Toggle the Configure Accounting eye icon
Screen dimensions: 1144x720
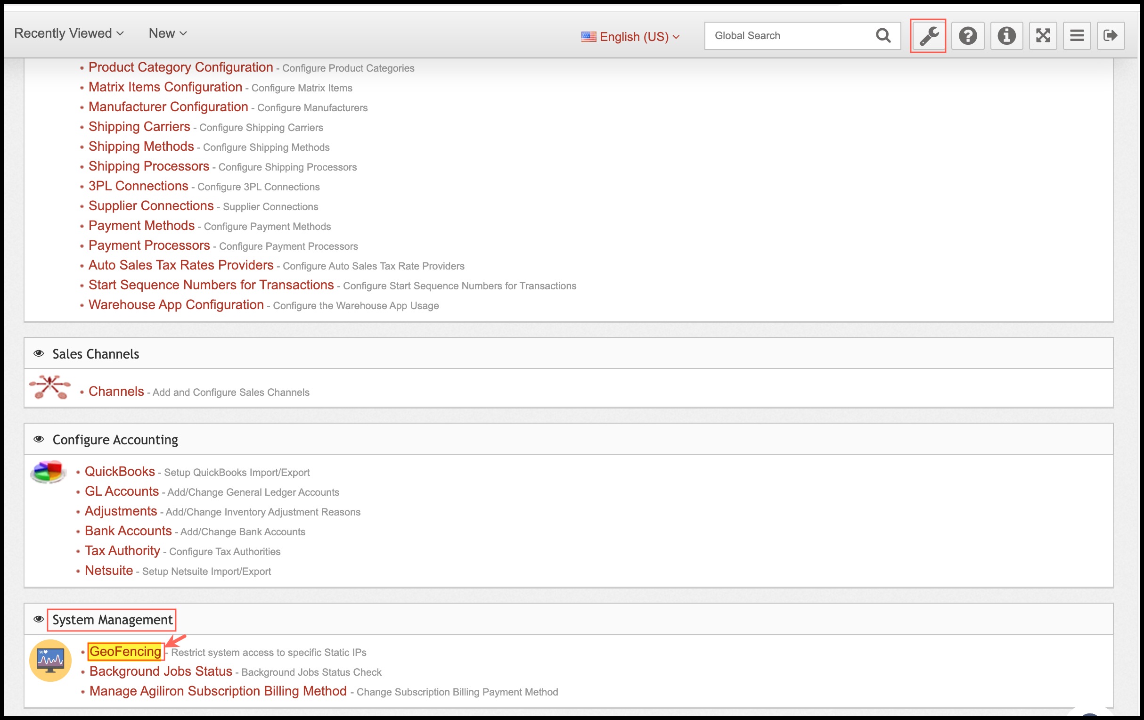coord(39,439)
